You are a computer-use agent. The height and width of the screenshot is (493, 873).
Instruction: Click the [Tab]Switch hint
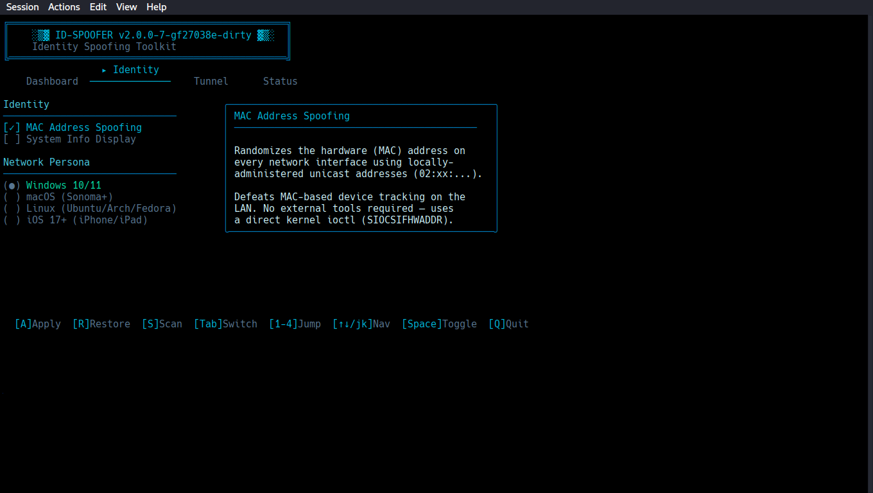pyautogui.click(x=225, y=324)
